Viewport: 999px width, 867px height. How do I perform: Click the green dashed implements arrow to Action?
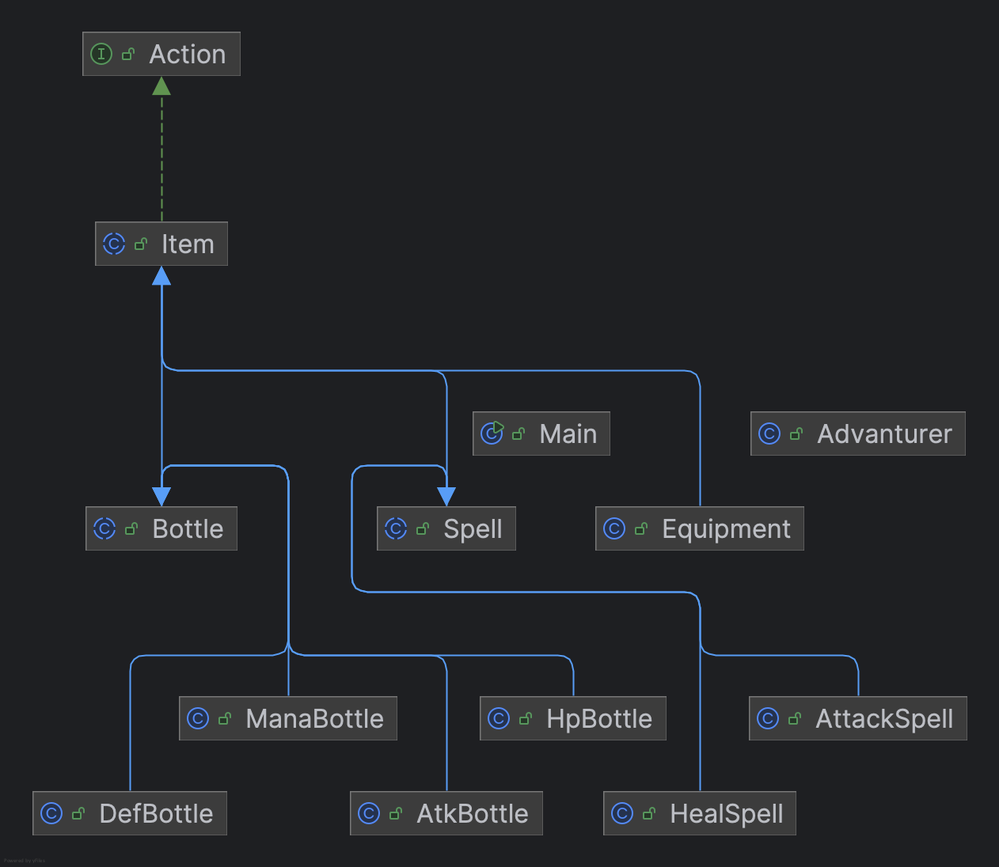tap(161, 149)
